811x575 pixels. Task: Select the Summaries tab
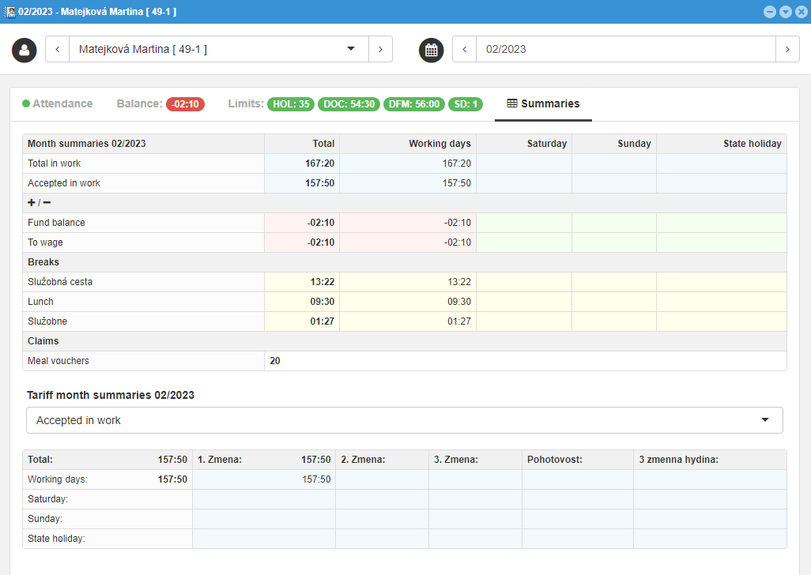click(543, 103)
